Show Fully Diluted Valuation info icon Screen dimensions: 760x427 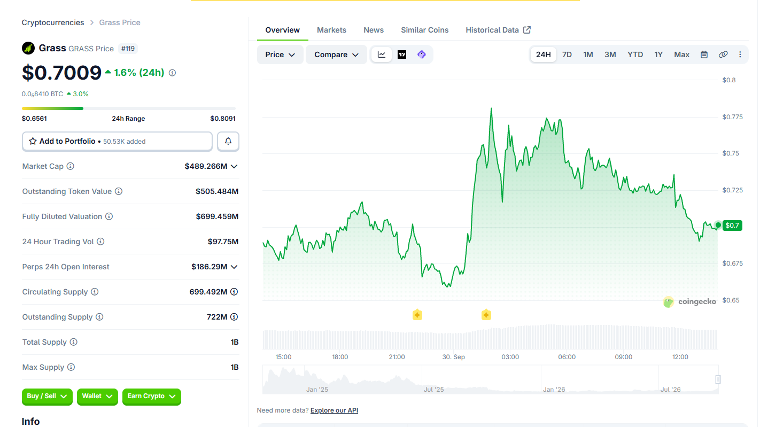tap(109, 216)
